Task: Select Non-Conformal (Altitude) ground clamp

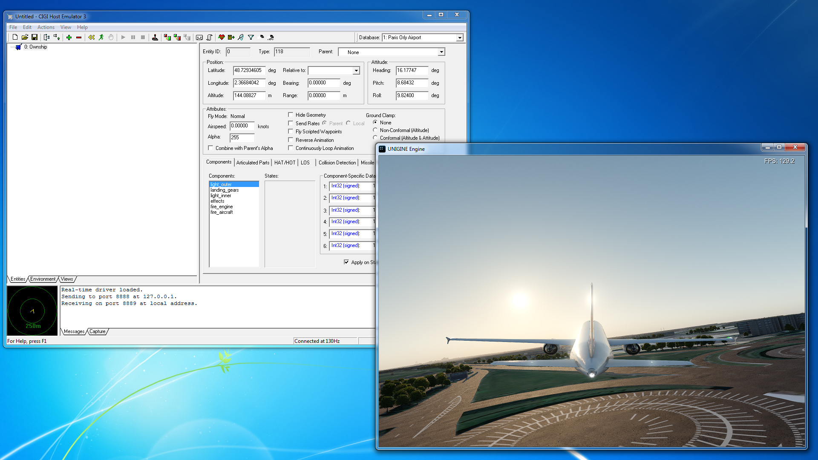Action: point(375,130)
